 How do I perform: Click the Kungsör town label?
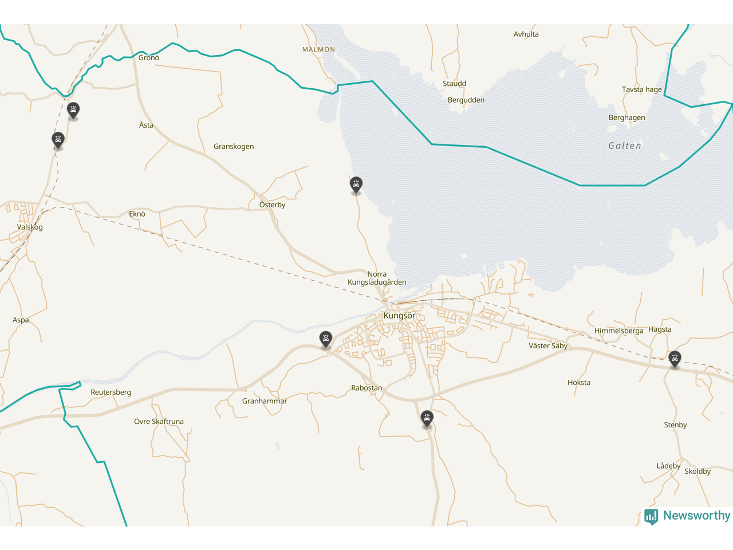click(x=399, y=316)
